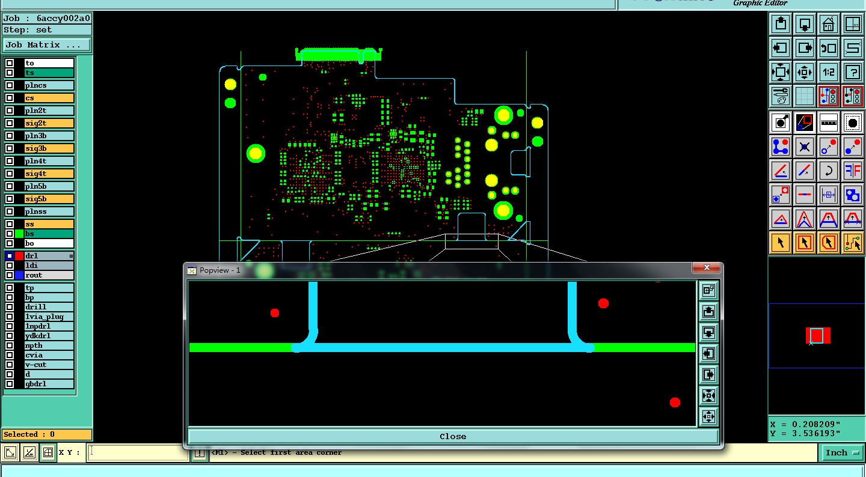
Task: Expand the small plus icon on drl row
Action: pos(71,256)
